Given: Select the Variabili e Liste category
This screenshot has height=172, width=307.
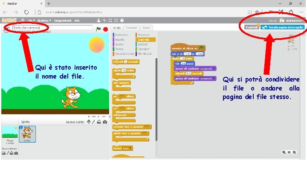Looking at the screenshot, I should [123, 54].
